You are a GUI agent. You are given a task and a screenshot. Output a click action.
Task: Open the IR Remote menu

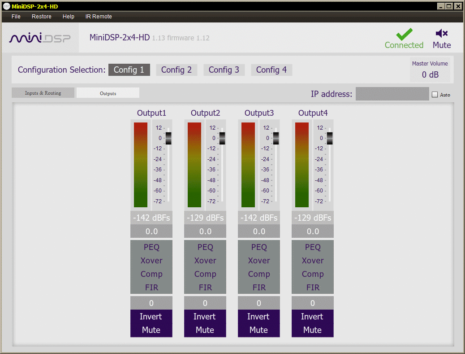tap(99, 17)
